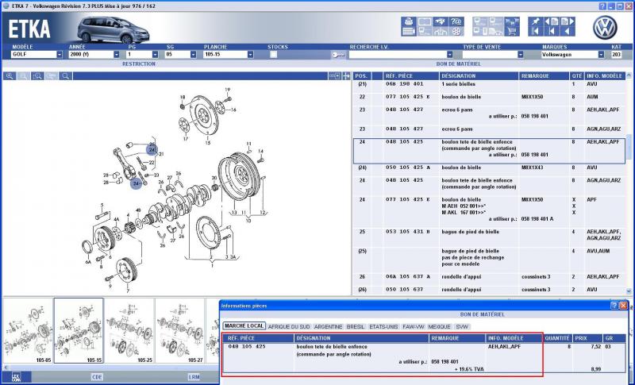Open the PG dropdown

tap(155, 54)
